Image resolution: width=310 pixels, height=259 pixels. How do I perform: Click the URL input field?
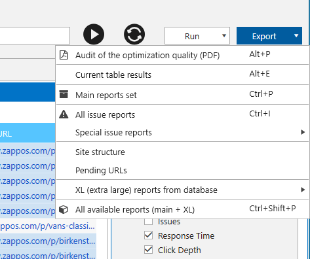35,35
